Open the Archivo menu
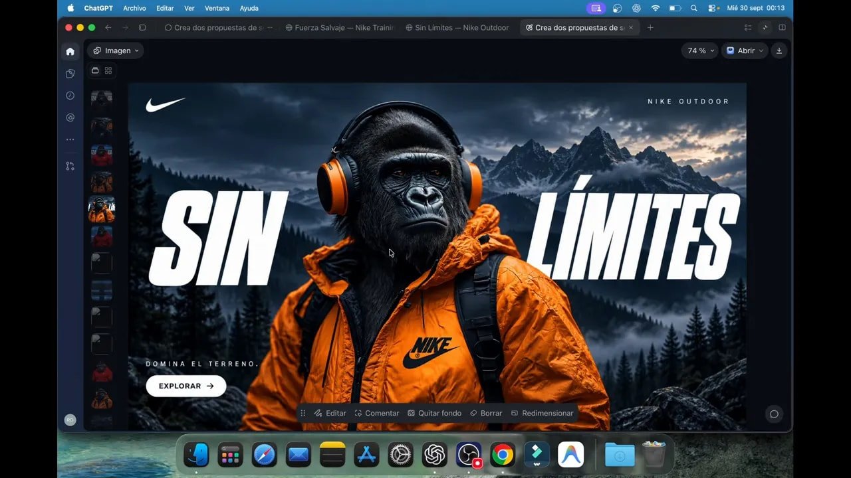This screenshot has width=851, height=478. pyautogui.click(x=134, y=8)
